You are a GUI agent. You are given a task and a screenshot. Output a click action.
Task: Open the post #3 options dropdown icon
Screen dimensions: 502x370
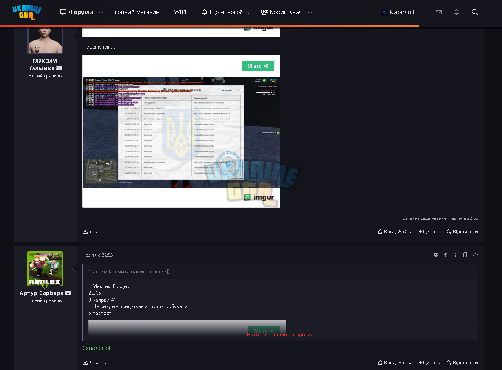(436, 255)
